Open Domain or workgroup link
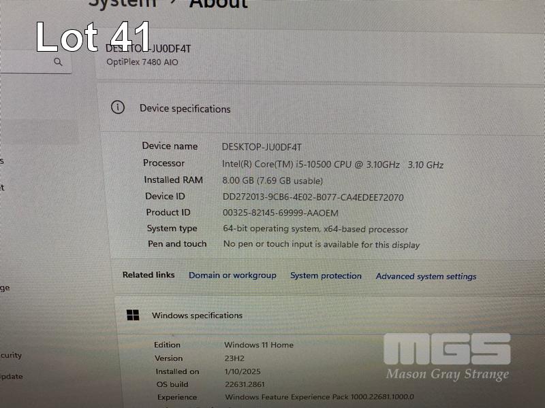This screenshot has height=408, width=545. pyautogui.click(x=232, y=275)
